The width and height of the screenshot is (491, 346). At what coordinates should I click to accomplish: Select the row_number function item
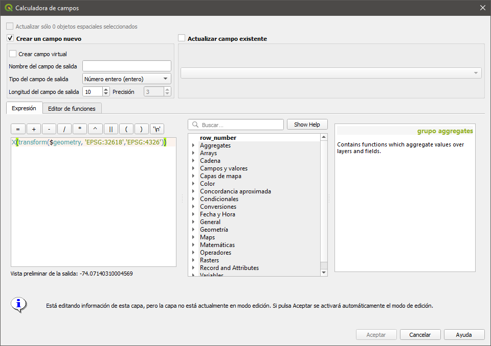click(x=218, y=138)
